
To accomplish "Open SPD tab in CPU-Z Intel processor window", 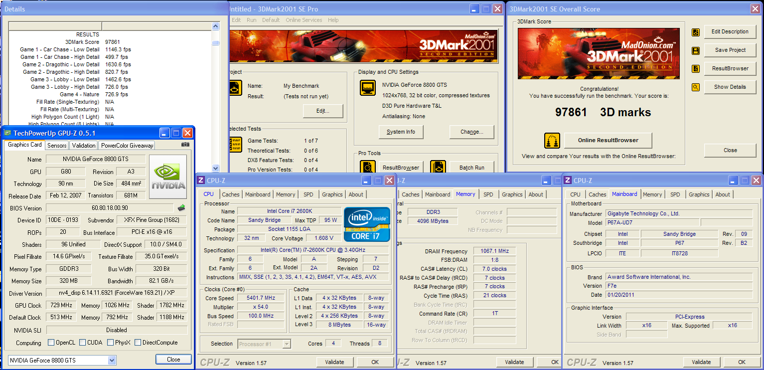I will click(x=308, y=194).
